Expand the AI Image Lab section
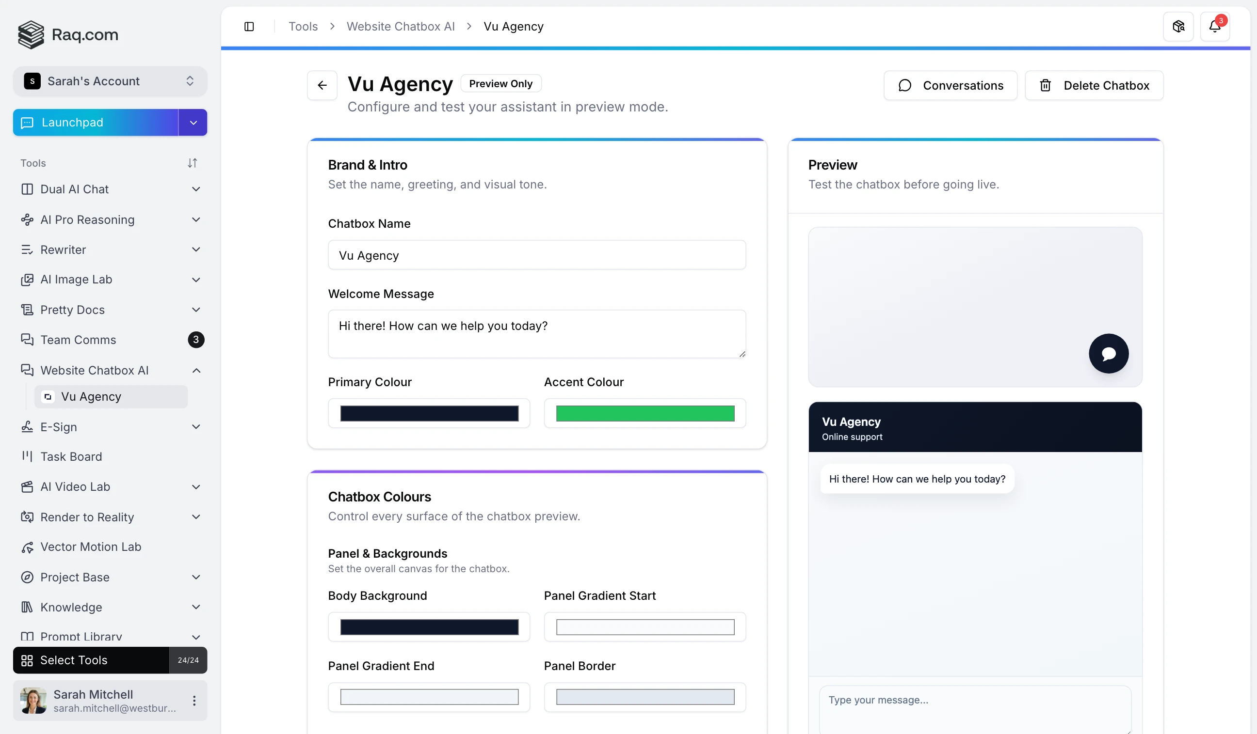 click(196, 280)
